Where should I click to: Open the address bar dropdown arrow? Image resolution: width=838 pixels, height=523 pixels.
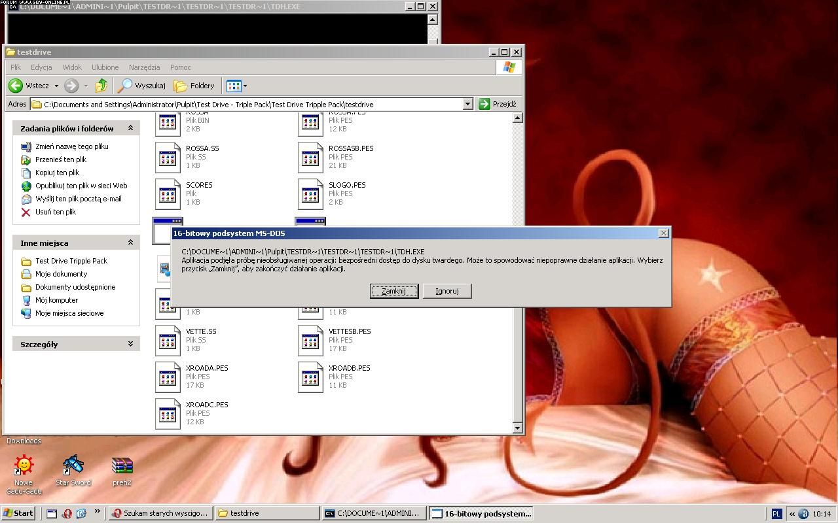pos(467,104)
